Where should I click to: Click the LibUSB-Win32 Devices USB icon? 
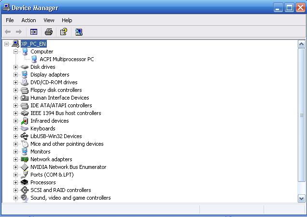click(25, 136)
